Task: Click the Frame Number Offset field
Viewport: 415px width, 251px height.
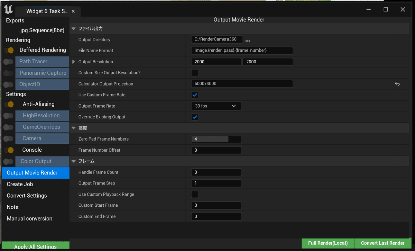Action: pyautogui.click(x=216, y=150)
